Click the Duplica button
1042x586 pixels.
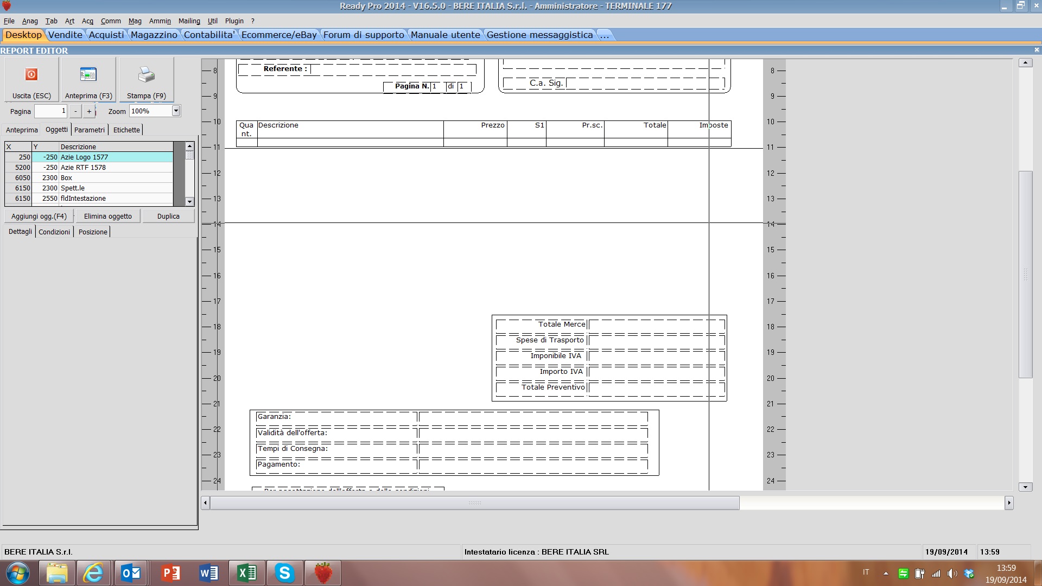[168, 216]
